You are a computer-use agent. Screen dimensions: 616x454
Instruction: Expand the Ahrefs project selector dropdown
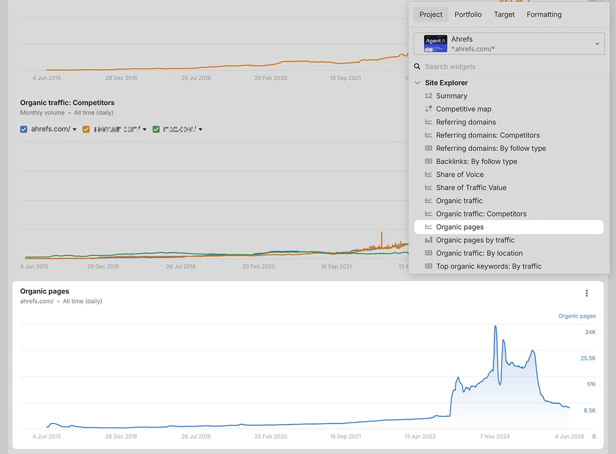pyautogui.click(x=509, y=44)
